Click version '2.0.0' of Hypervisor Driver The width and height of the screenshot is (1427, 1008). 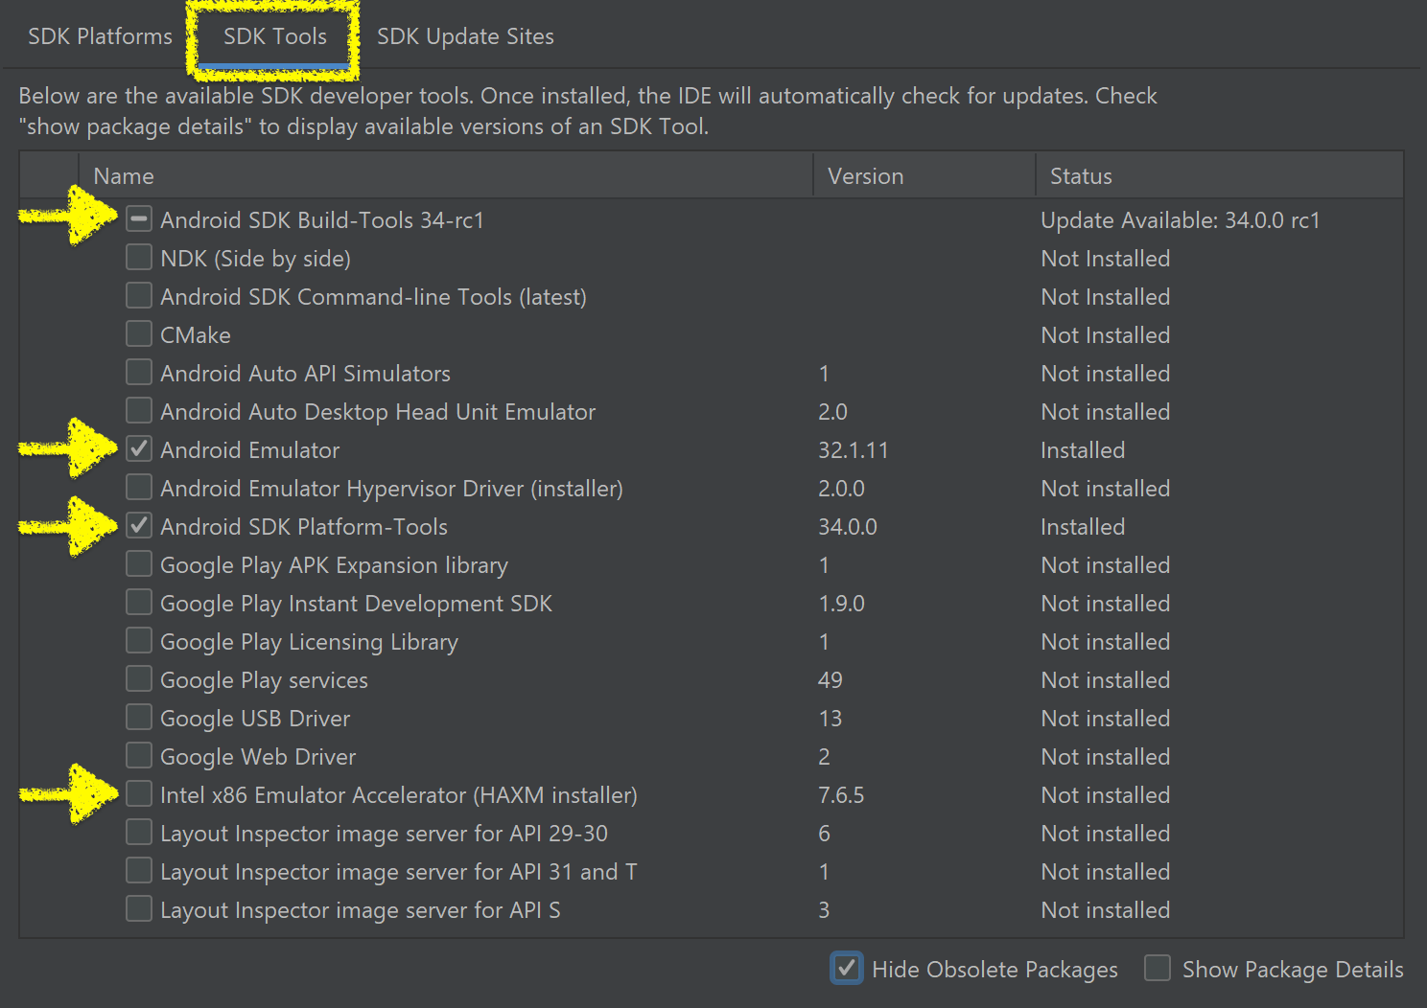[x=841, y=489]
